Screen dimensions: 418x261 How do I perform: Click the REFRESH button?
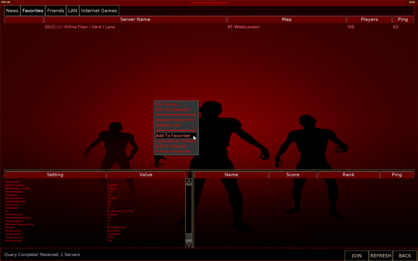tap(381, 256)
